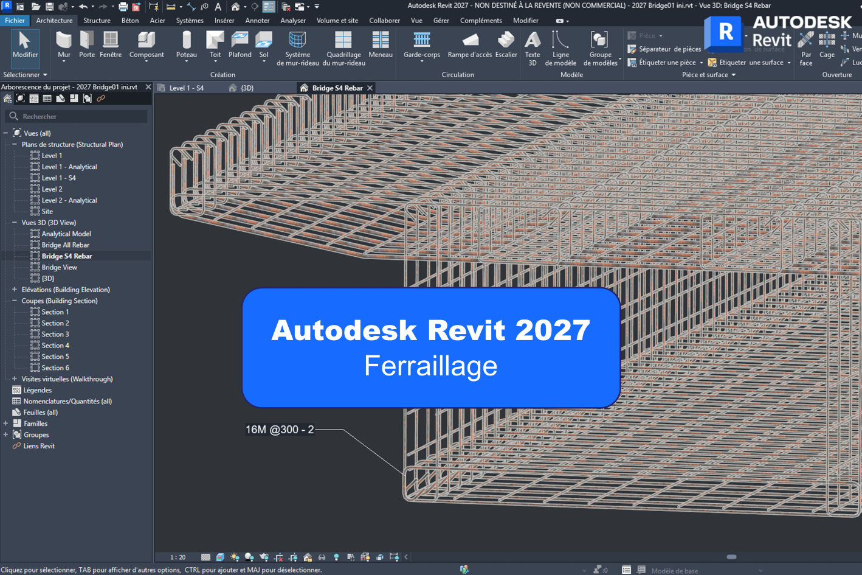Image resolution: width=862 pixels, height=575 pixels.
Task: Click the Rechercher search field
Action: (79, 116)
